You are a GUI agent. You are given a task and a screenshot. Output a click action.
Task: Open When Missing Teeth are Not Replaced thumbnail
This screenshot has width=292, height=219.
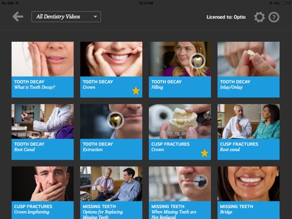(x=180, y=184)
